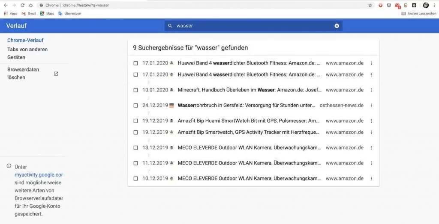
Task: Check the Amazfit Bip Smartwatch GPS Activity checkbox
Action: click(x=135, y=132)
